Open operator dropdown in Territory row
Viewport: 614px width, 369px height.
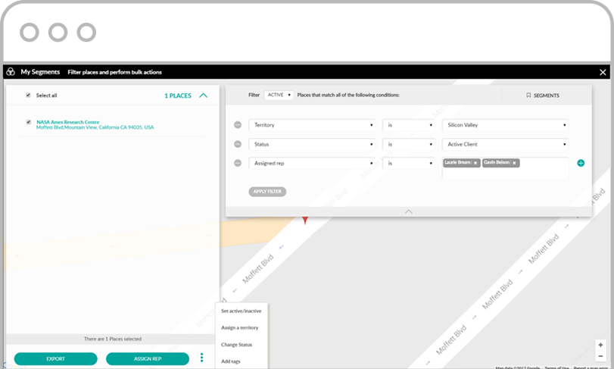(408, 125)
